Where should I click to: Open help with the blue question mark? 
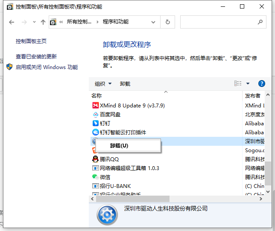pyautogui.click(x=261, y=84)
